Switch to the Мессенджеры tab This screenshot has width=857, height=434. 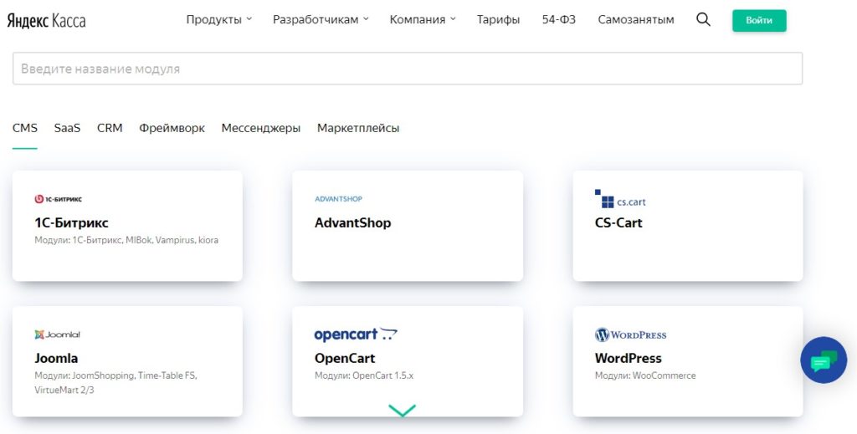261,128
